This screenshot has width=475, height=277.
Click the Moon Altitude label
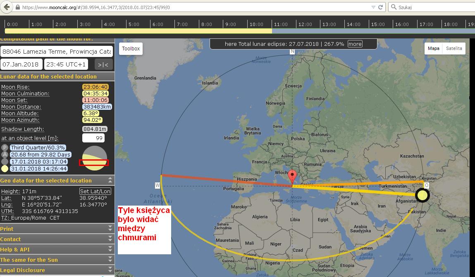(20, 114)
